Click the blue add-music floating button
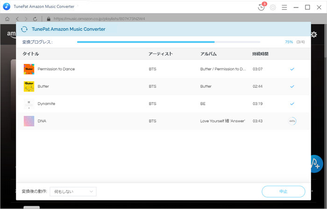 point(317,164)
